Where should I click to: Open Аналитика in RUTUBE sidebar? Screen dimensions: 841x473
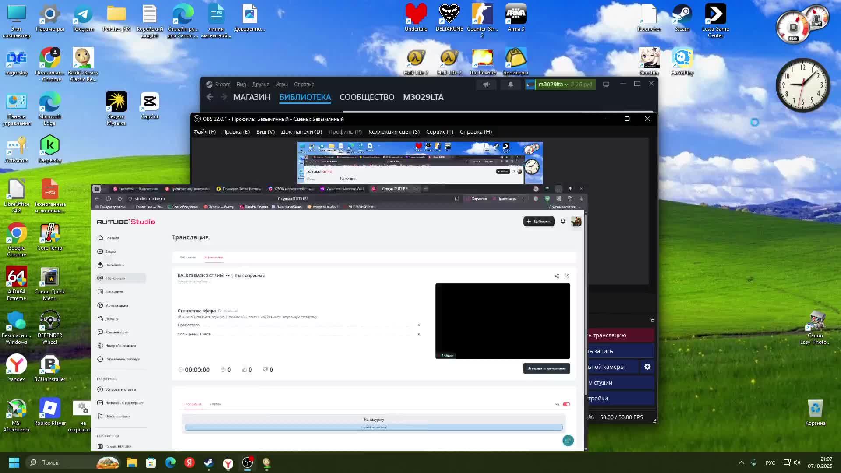tap(114, 292)
